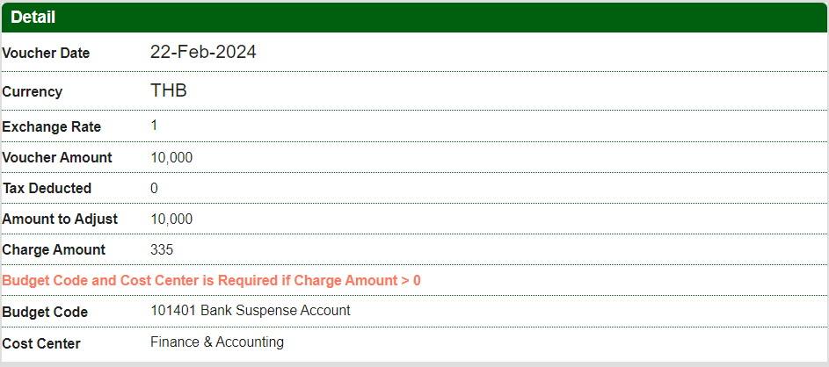Viewport: 829px width, 367px height.
Task: Click the Tax Deducted label
Action: [x=47, y=189]
